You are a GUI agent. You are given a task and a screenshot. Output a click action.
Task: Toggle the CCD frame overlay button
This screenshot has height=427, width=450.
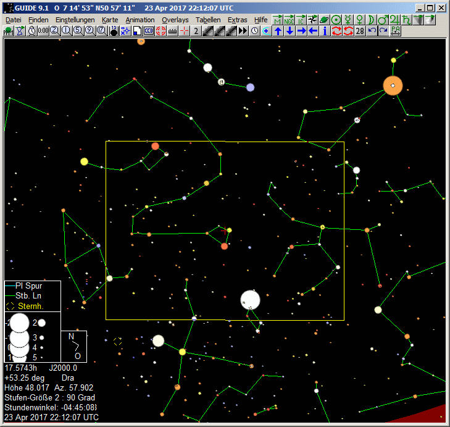coord(149,31)
